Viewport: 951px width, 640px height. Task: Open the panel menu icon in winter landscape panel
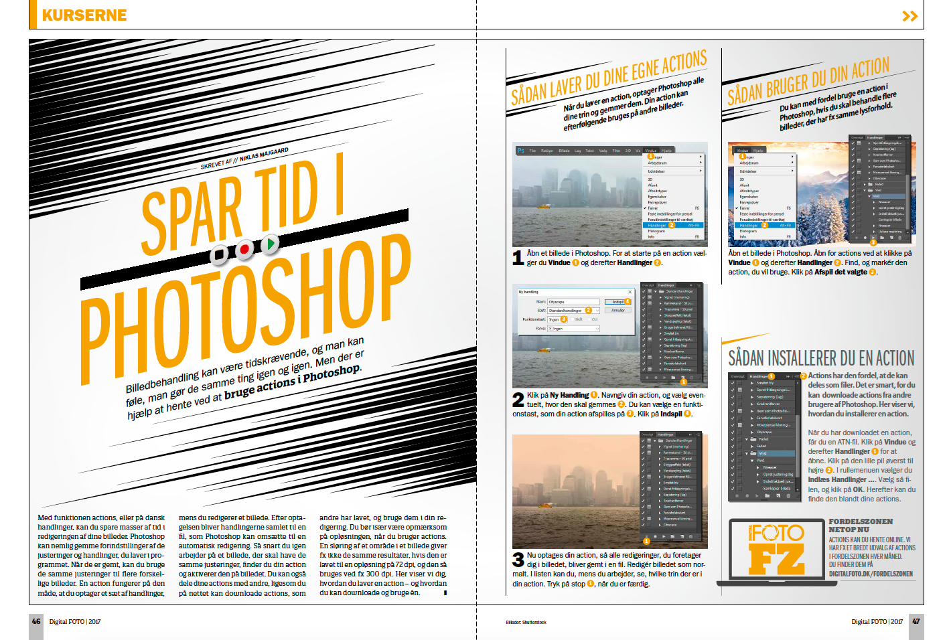(908, 138)
